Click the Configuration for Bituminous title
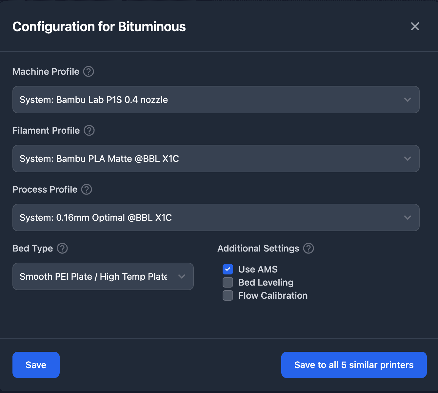 click(x=99, y=27)
